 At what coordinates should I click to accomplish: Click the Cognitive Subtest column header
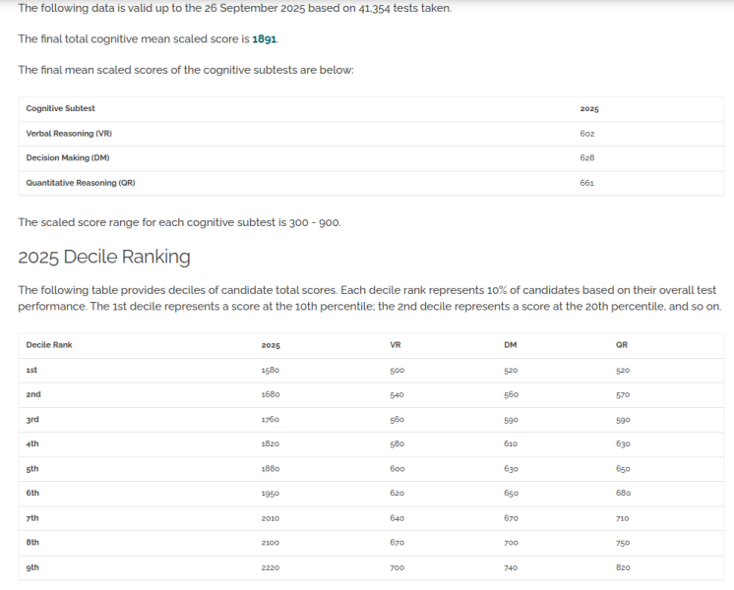pyautogui.click(x=60, y=108)
